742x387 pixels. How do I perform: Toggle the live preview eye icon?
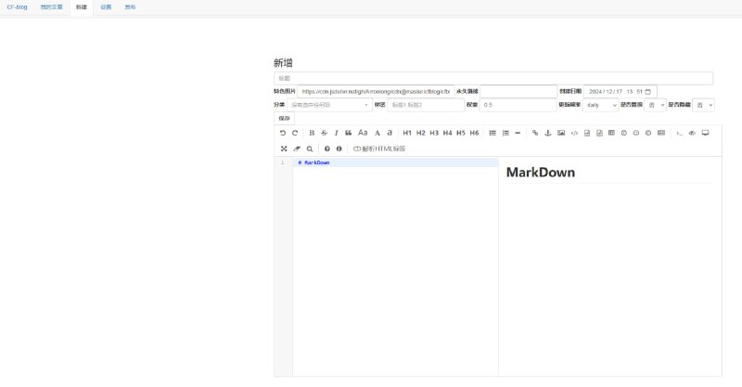click(692, 133)
